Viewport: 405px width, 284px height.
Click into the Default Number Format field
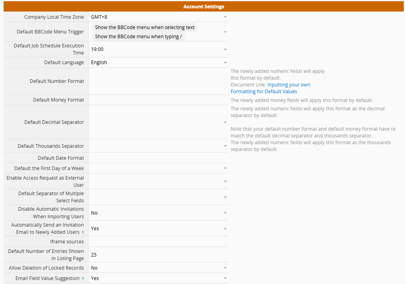coord(158,81)
